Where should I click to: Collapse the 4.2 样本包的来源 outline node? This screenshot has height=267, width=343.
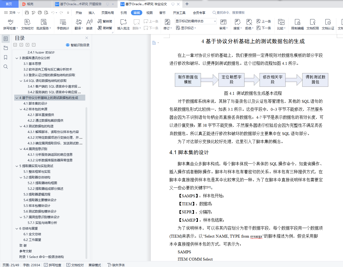coord(21,109)
